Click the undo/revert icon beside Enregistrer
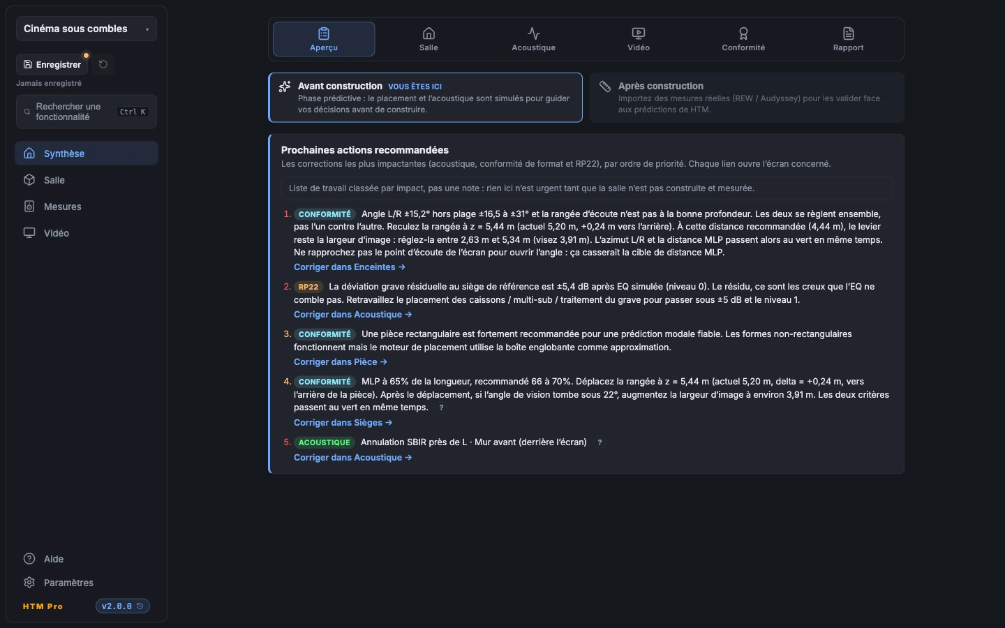This screenshot has width=1005, height=628. click(x=103, y=64)
